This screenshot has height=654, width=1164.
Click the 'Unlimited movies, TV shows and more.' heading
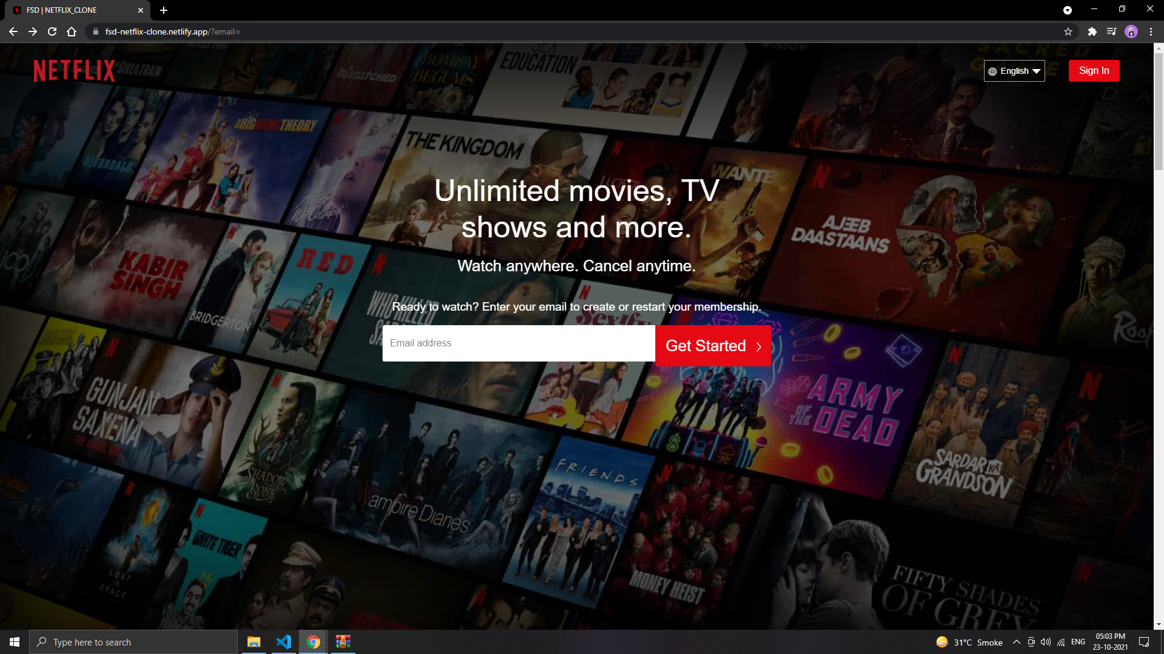click(x=577, y=209)
